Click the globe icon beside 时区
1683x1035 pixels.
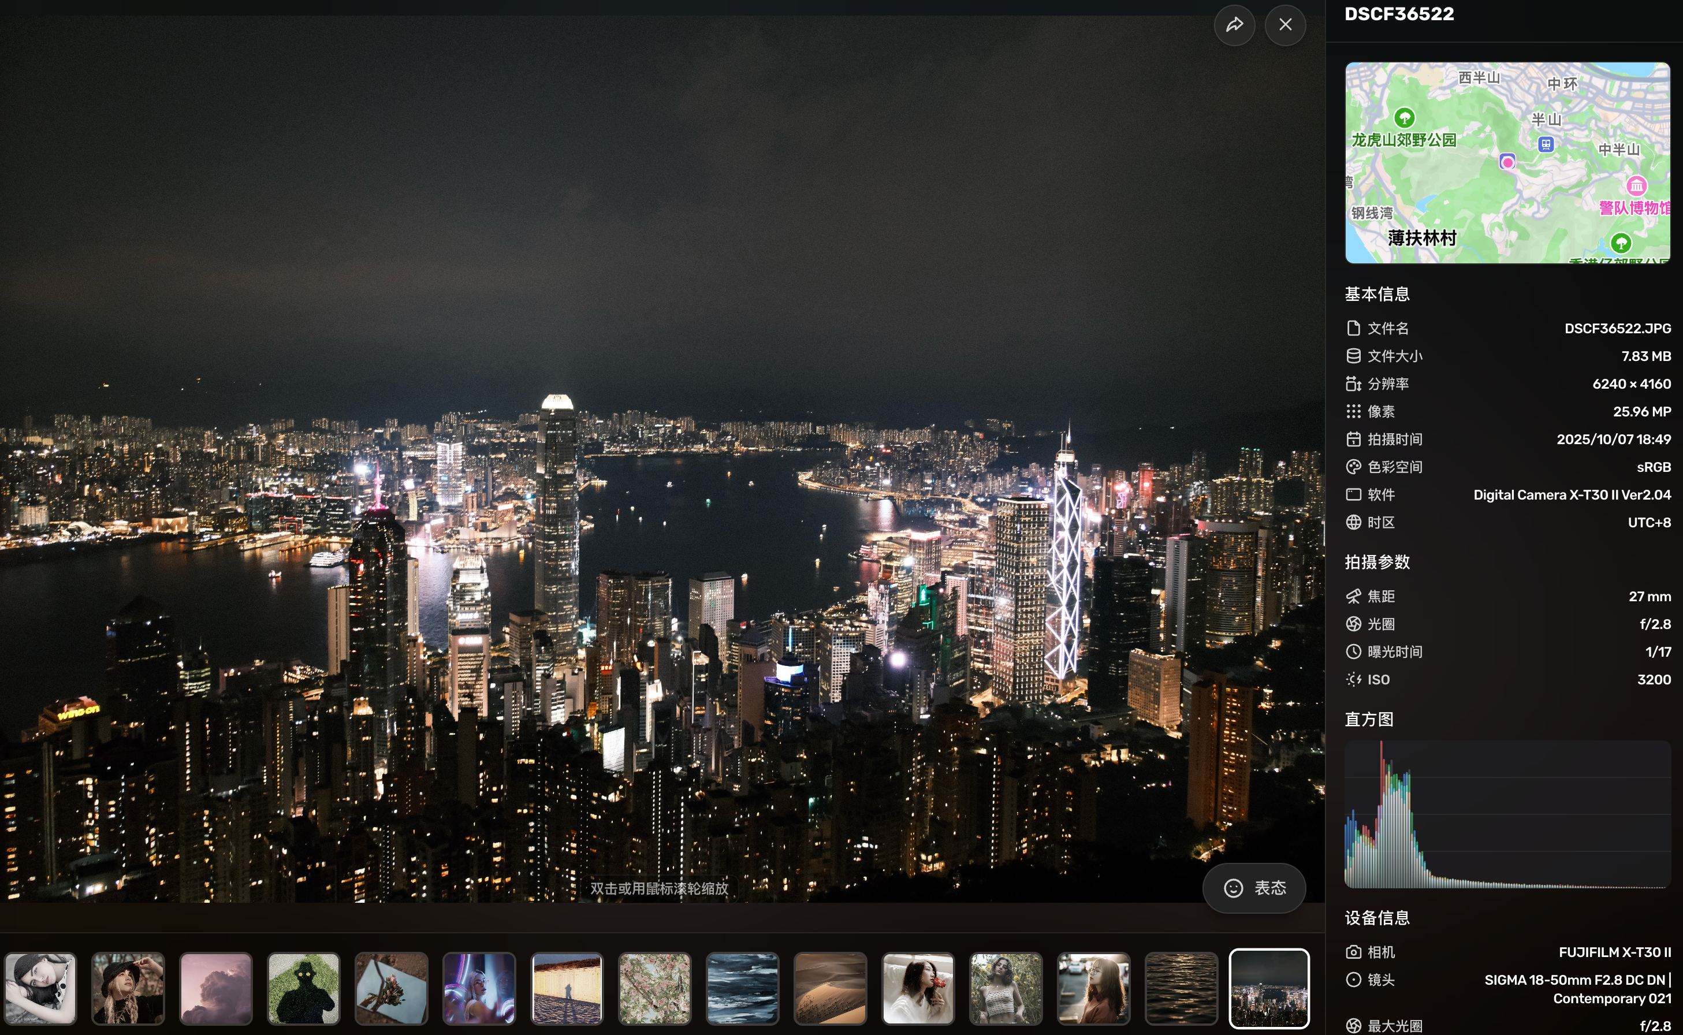click(1353, 522)
